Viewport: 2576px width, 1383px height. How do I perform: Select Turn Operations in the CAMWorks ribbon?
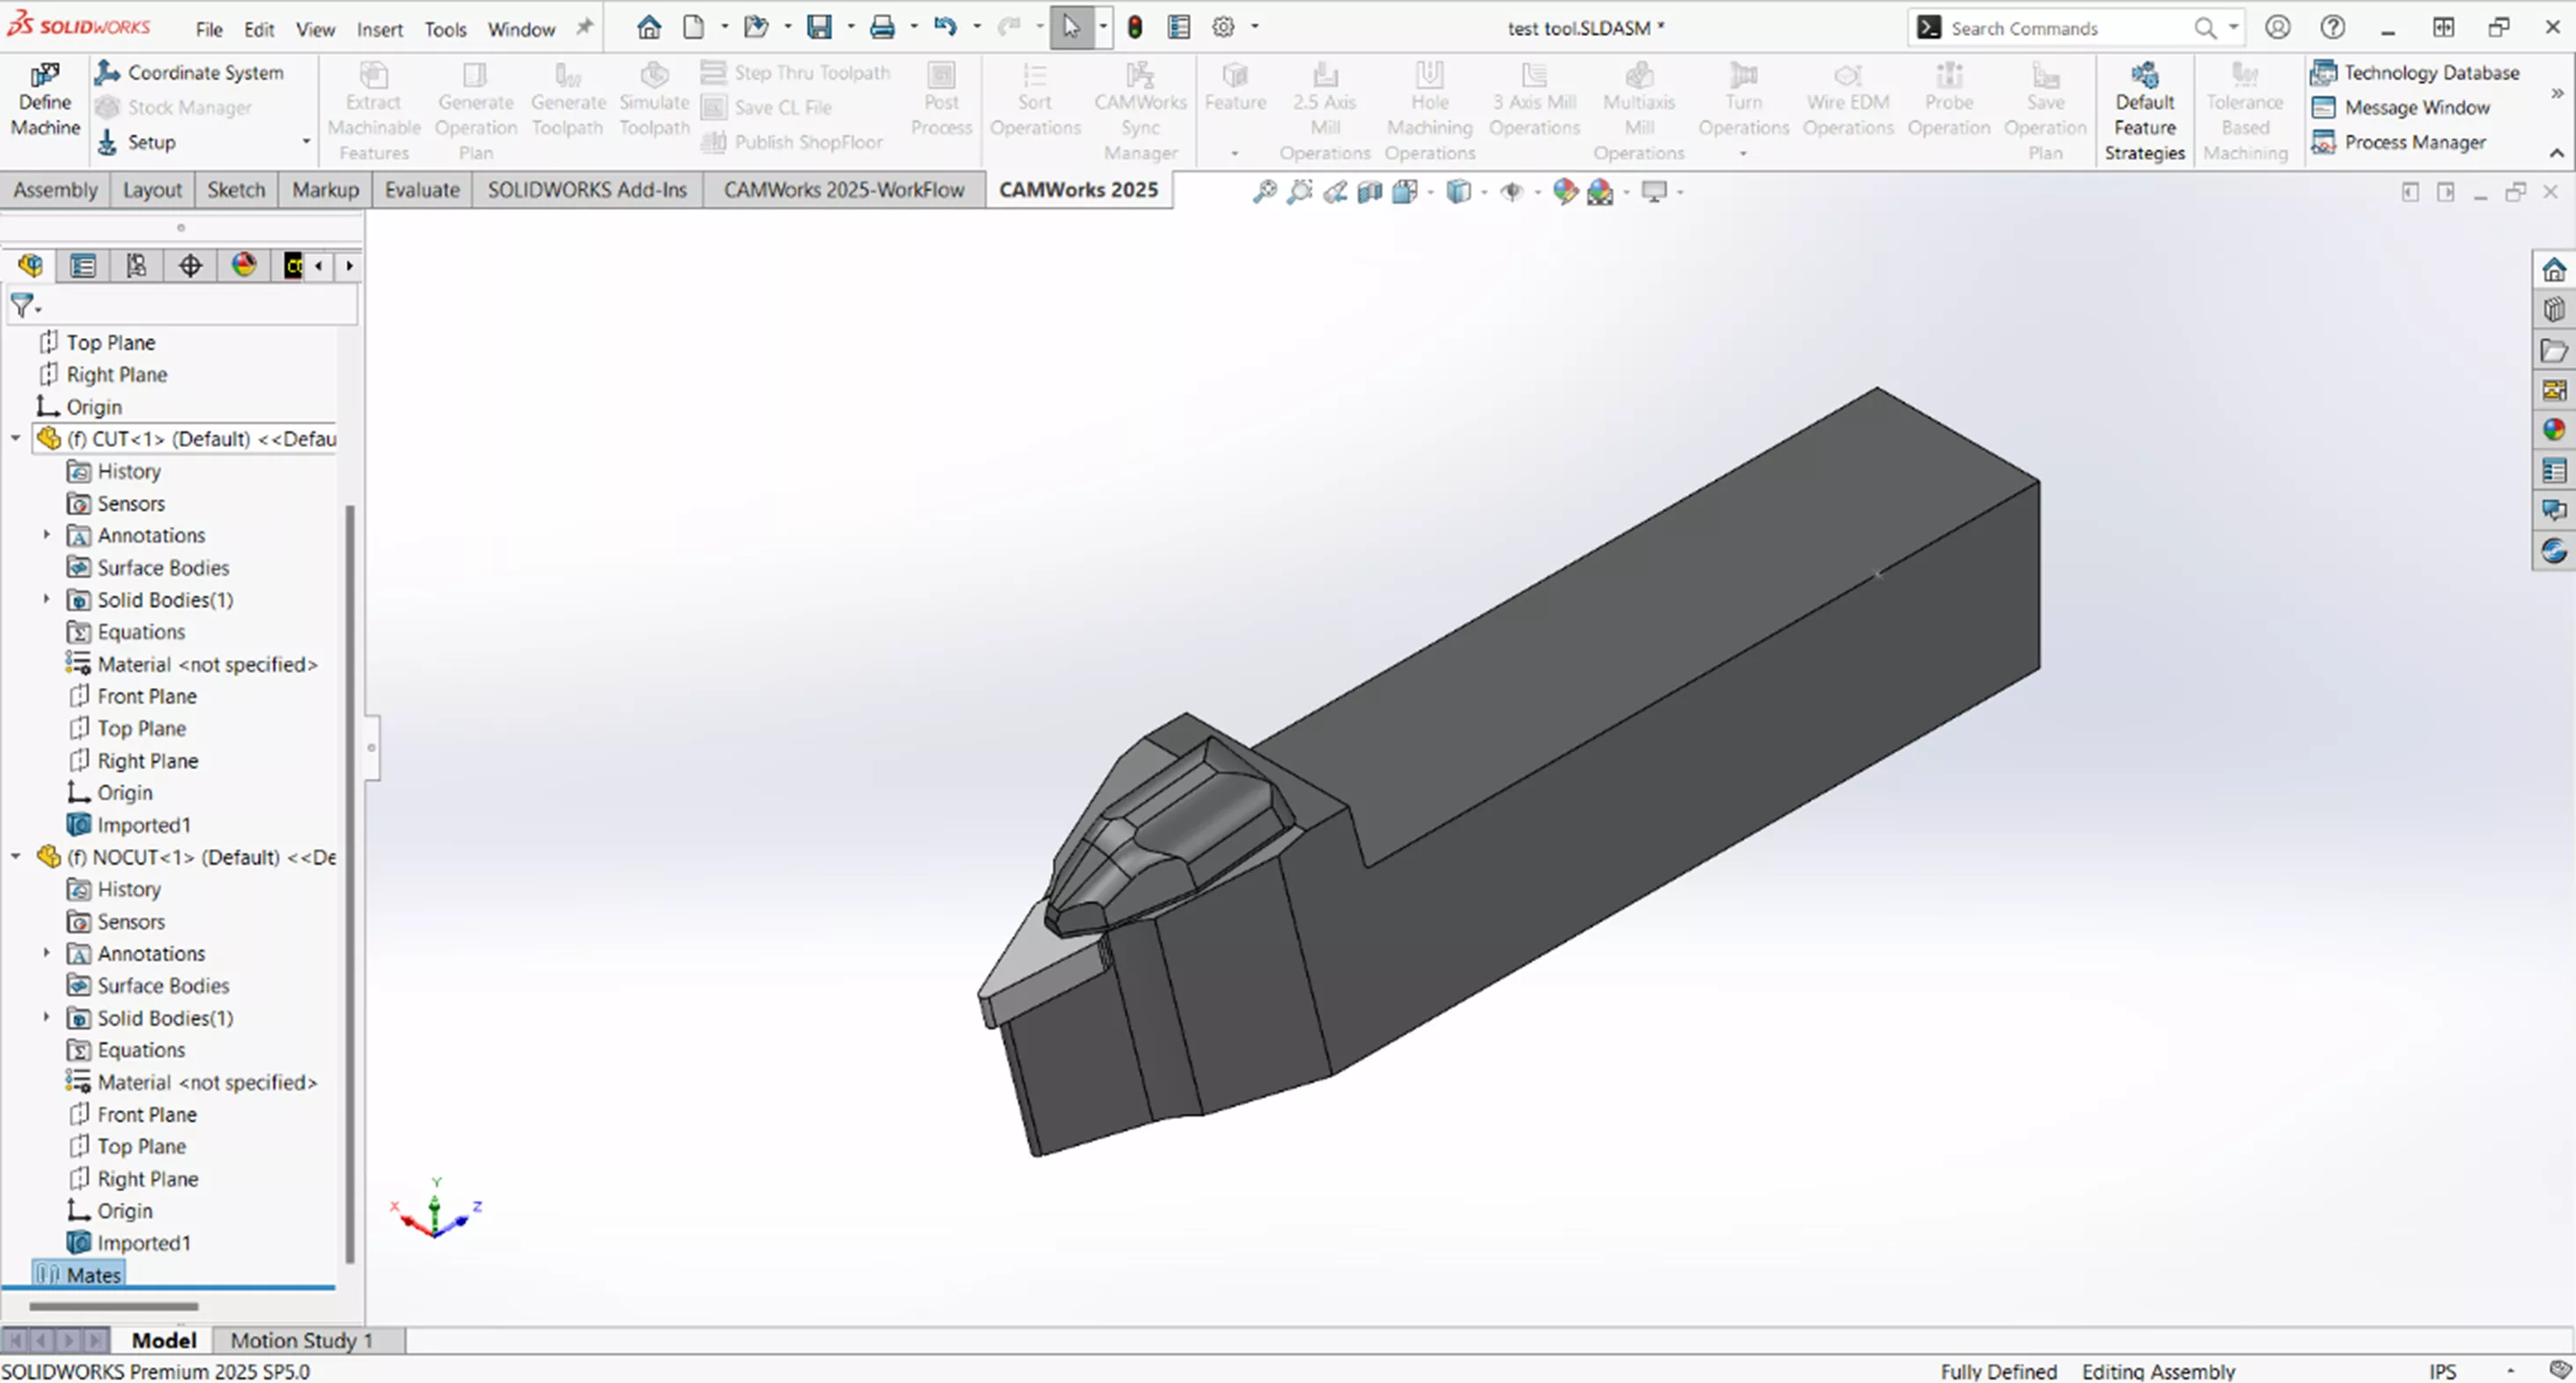point(1743,100)
